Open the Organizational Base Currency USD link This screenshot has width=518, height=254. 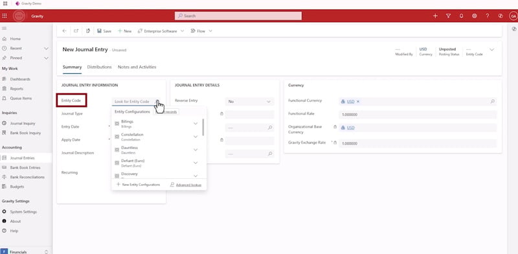(x=350, y=128)
